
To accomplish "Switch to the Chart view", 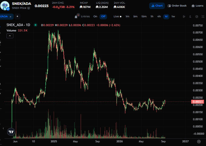I will [157, 6].
